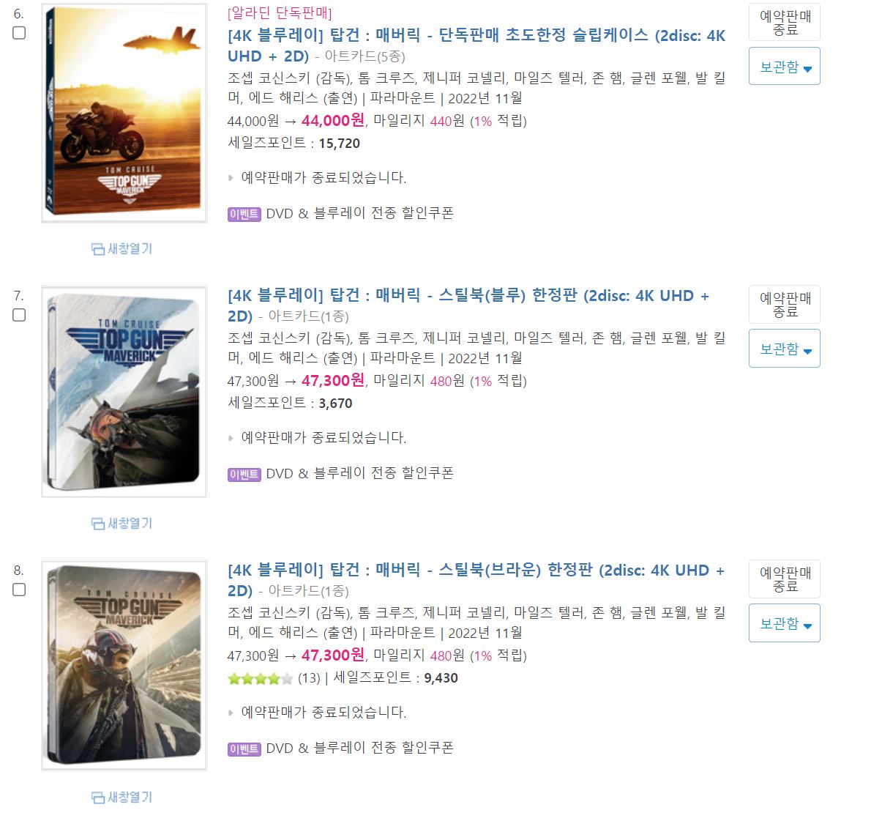Image resolution: width=871 pixels, height=821 pixels.
Task: Open the 스틸북(블루) 한정판 title link
Action: tap(468, 305)
